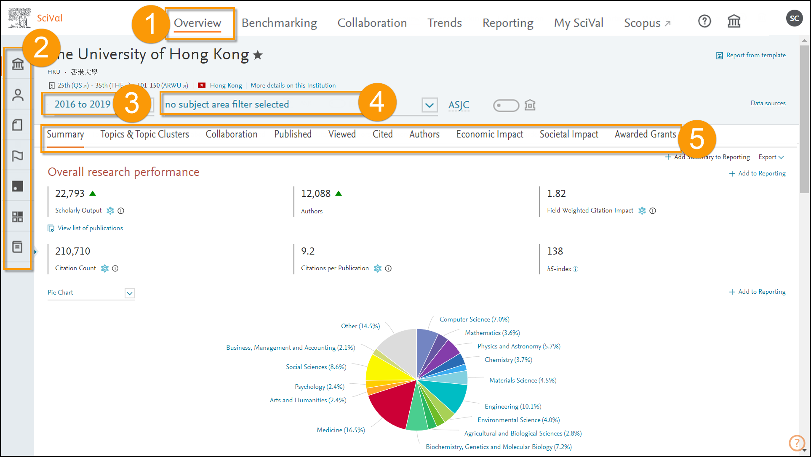Switch to the Authors tab
This screenshot has height=457, width=811.
424,135
